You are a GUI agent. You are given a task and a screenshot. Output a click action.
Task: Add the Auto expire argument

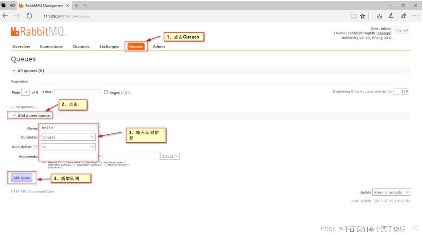click(x=74, y=162)
